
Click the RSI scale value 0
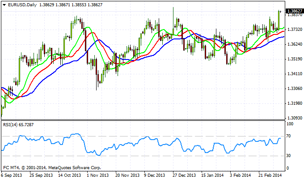tap(288, 168)
